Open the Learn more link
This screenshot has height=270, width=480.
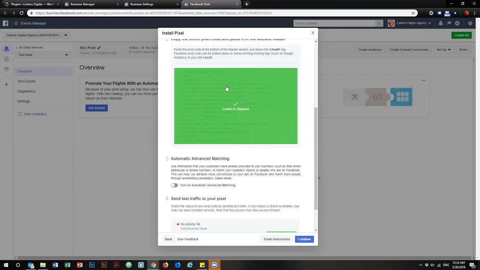[x=223, y=178]
